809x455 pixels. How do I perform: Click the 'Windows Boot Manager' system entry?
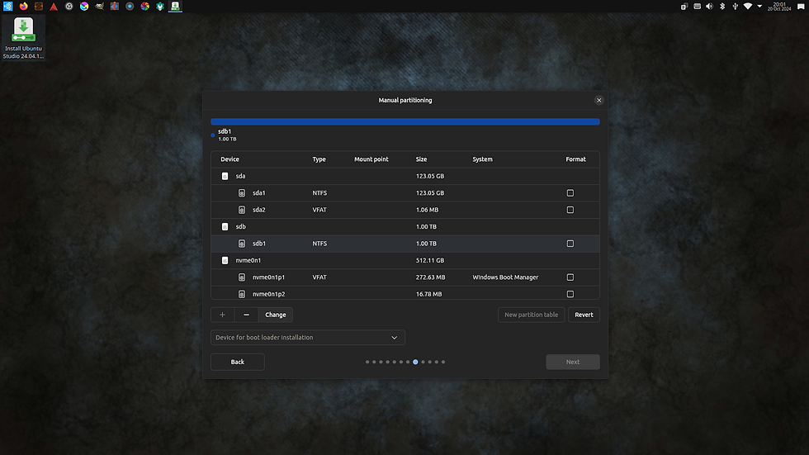coord(505,277)
